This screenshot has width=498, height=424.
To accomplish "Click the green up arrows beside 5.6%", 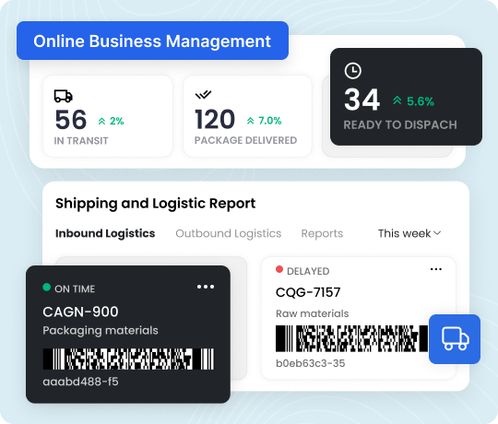I will (x=397, y=100).
